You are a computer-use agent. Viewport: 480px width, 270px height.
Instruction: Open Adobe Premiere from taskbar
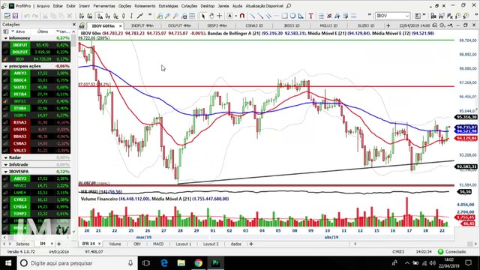tap(216, 263)
